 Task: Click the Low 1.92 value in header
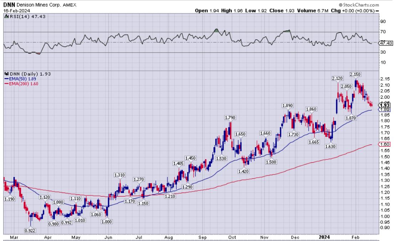click(256, 11)
